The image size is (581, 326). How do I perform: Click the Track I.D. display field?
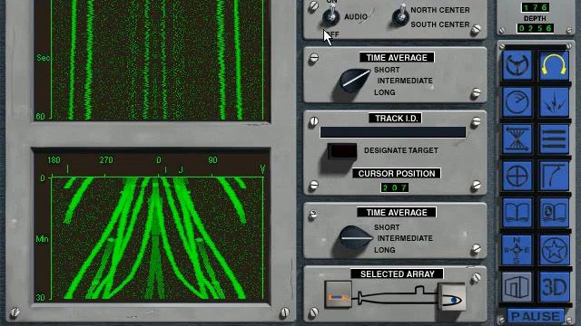coord(393,132)
